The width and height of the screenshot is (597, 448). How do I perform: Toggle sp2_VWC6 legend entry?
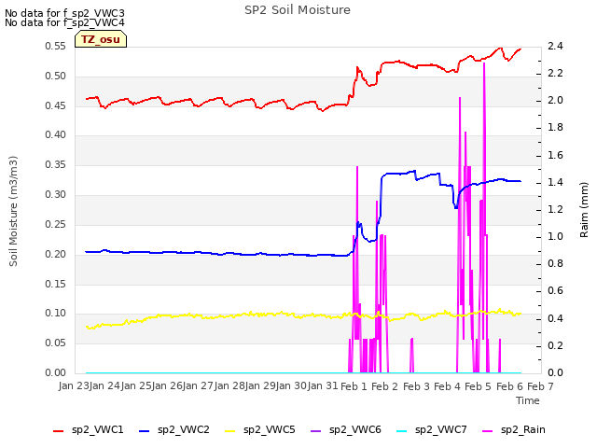pyautogui.click(x=346, y=430)
